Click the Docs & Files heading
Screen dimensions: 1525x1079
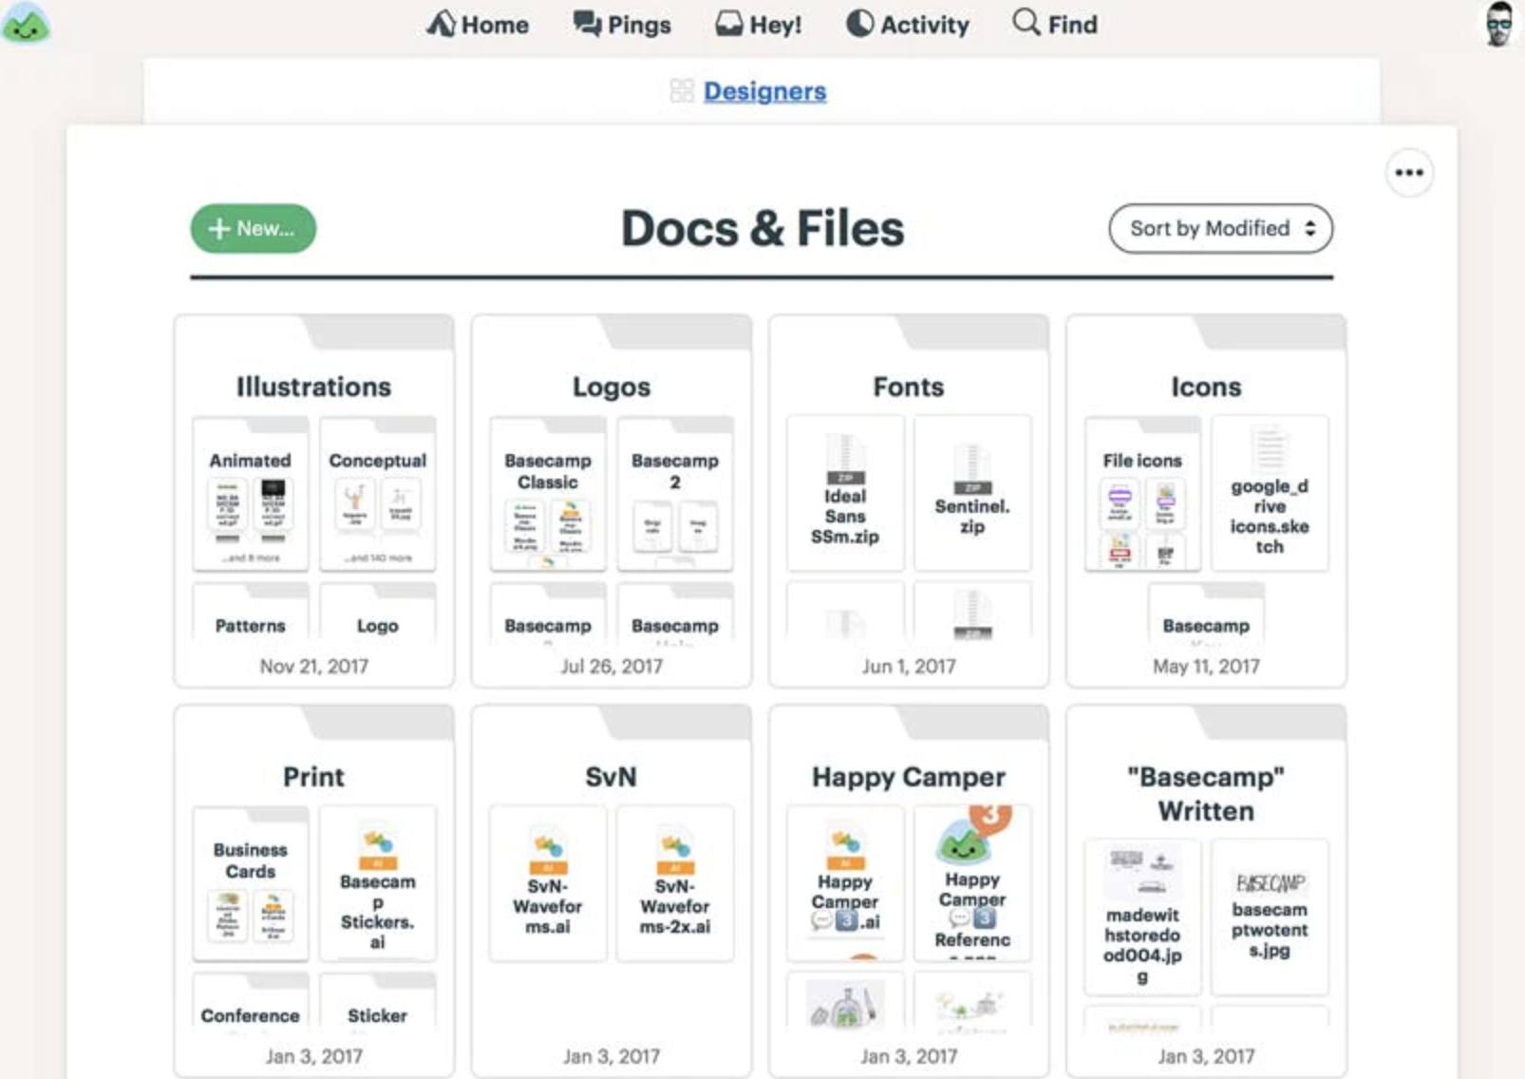click(762, 229)
